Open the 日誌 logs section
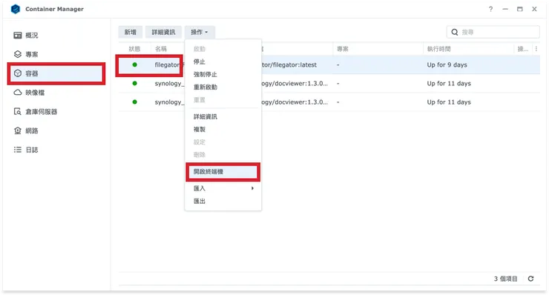Image resolution: width=549 pixels, height=295 pixels. 56,150
